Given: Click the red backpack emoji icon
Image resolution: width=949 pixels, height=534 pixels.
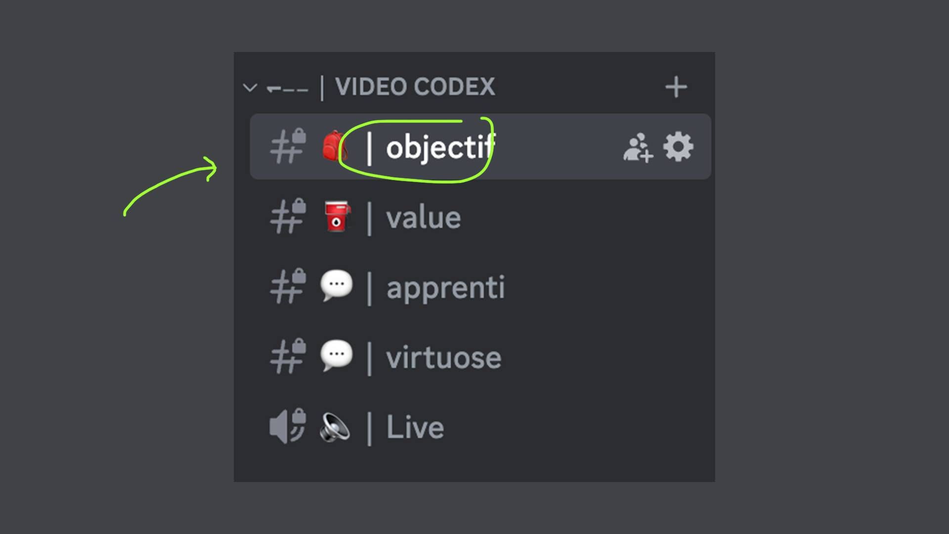Looking at the screenshot, I should 335,146.
